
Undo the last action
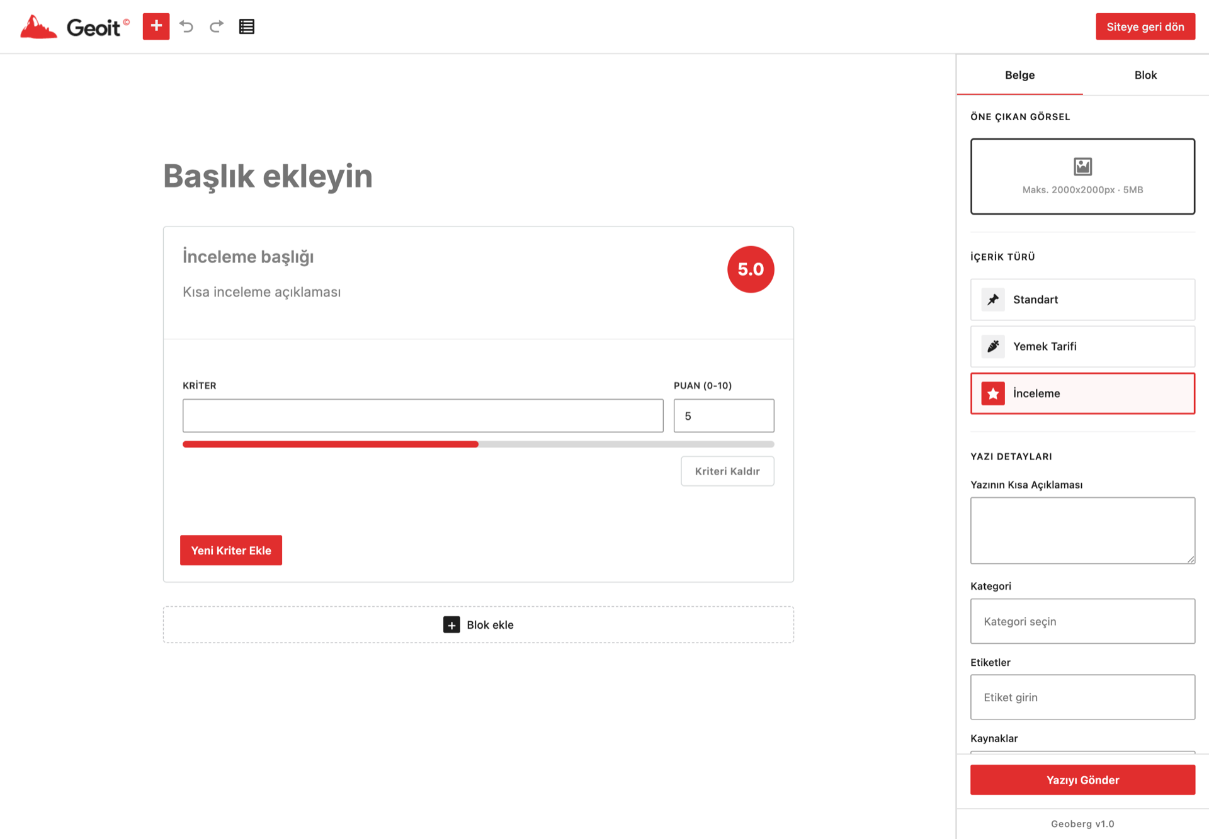point(186,26)
